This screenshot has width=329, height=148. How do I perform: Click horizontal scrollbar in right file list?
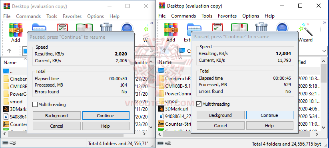click(x=237, y=134)
